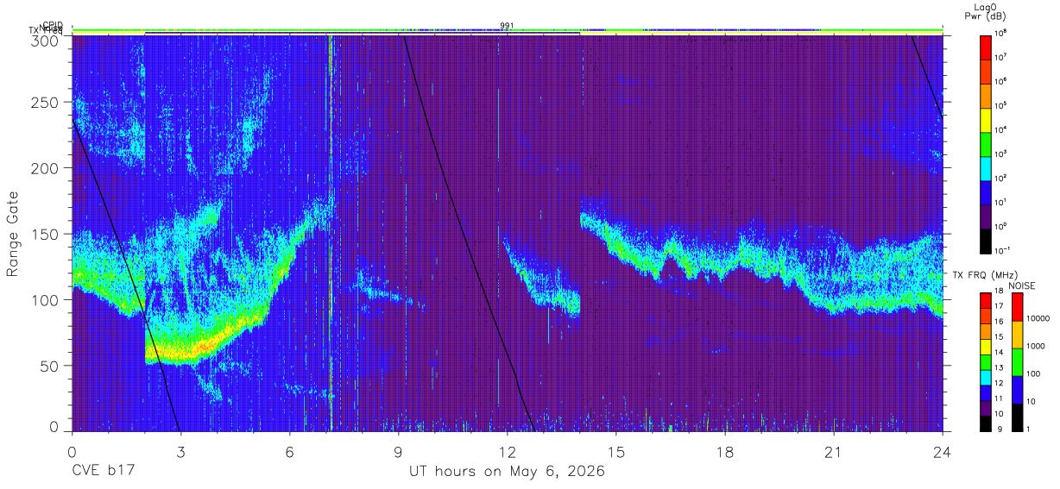Image resolution: width=1060 pixels, height=489 pixels.
Task: Select the '16' label in the TX FRQ legend
Action: tap(999, 322)
